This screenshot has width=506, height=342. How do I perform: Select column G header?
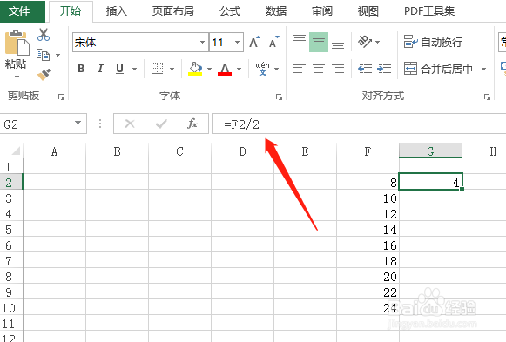click(x=430, y=151)
